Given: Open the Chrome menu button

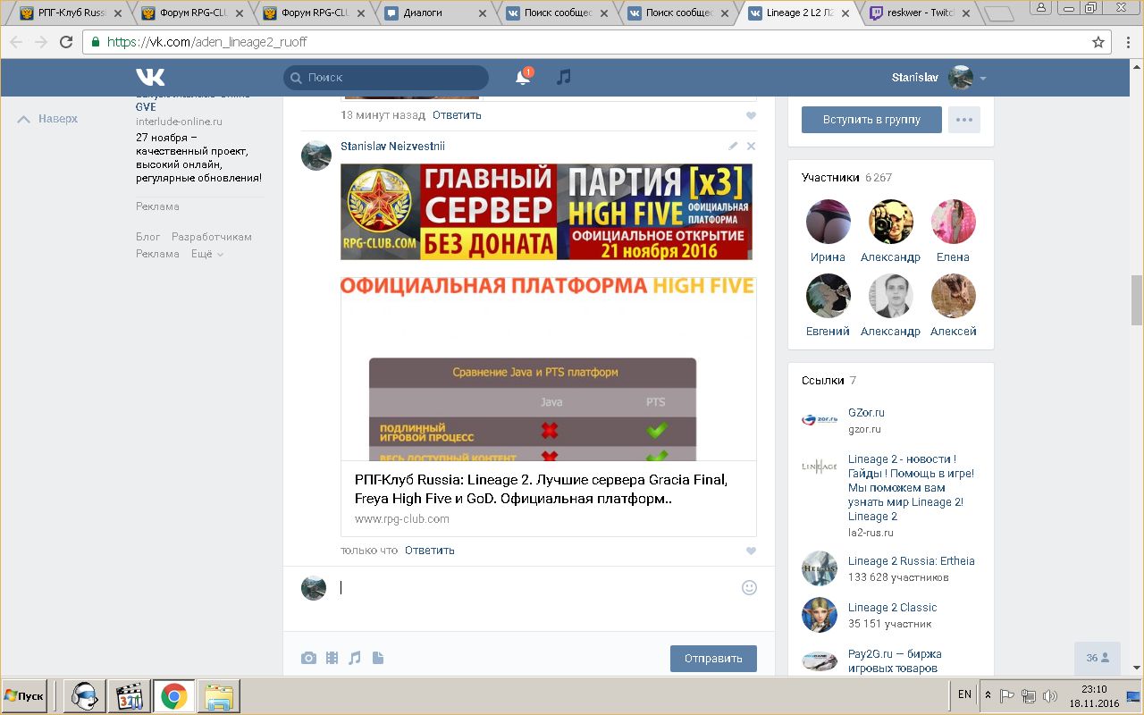Looking at the screenshot, I should (1127, 42).
